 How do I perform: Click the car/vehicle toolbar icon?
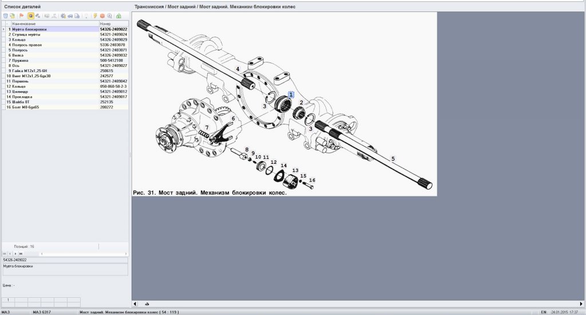coord(70,15)
